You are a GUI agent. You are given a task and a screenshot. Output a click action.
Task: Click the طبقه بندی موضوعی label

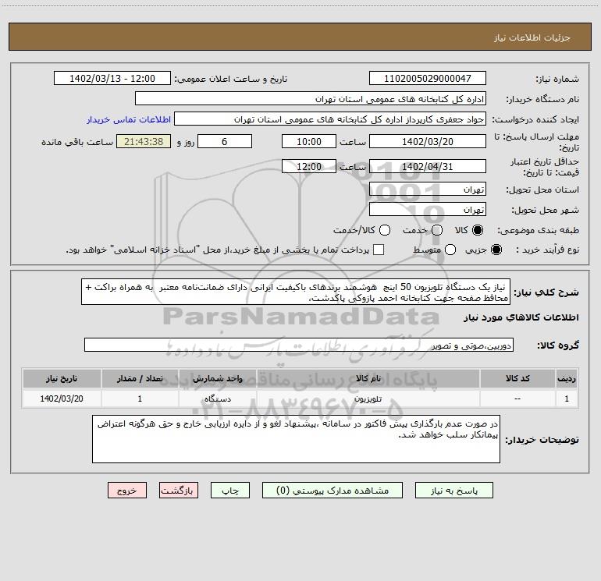coord(538,231)
